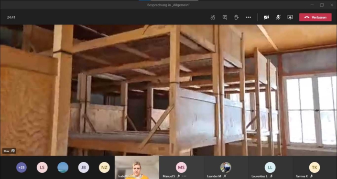Click the MS avatar of Manuel S
Screen dimensions: 337x179
point(181,168)
